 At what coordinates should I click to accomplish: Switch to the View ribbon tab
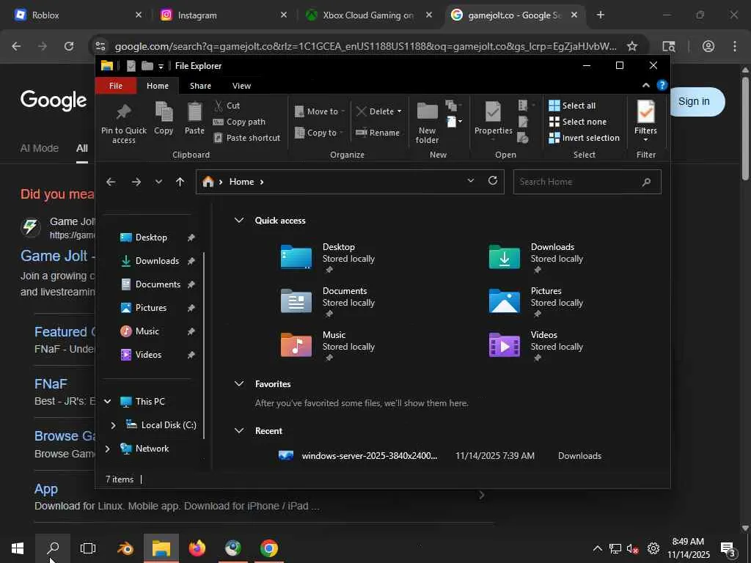241,86
